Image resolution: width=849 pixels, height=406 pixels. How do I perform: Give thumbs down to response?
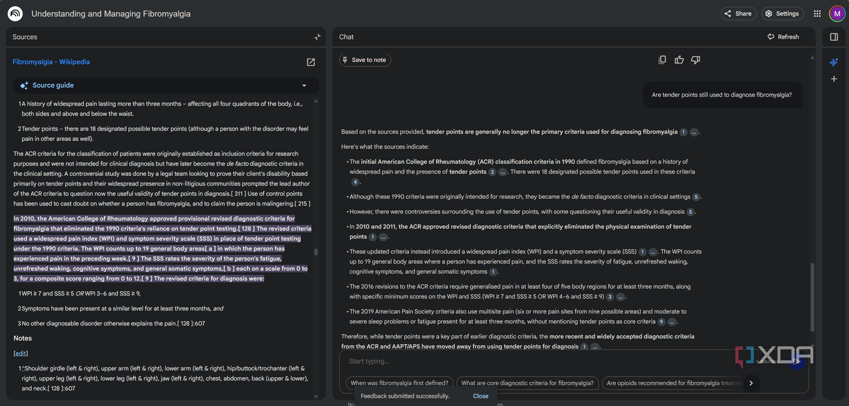pos(696,60)
